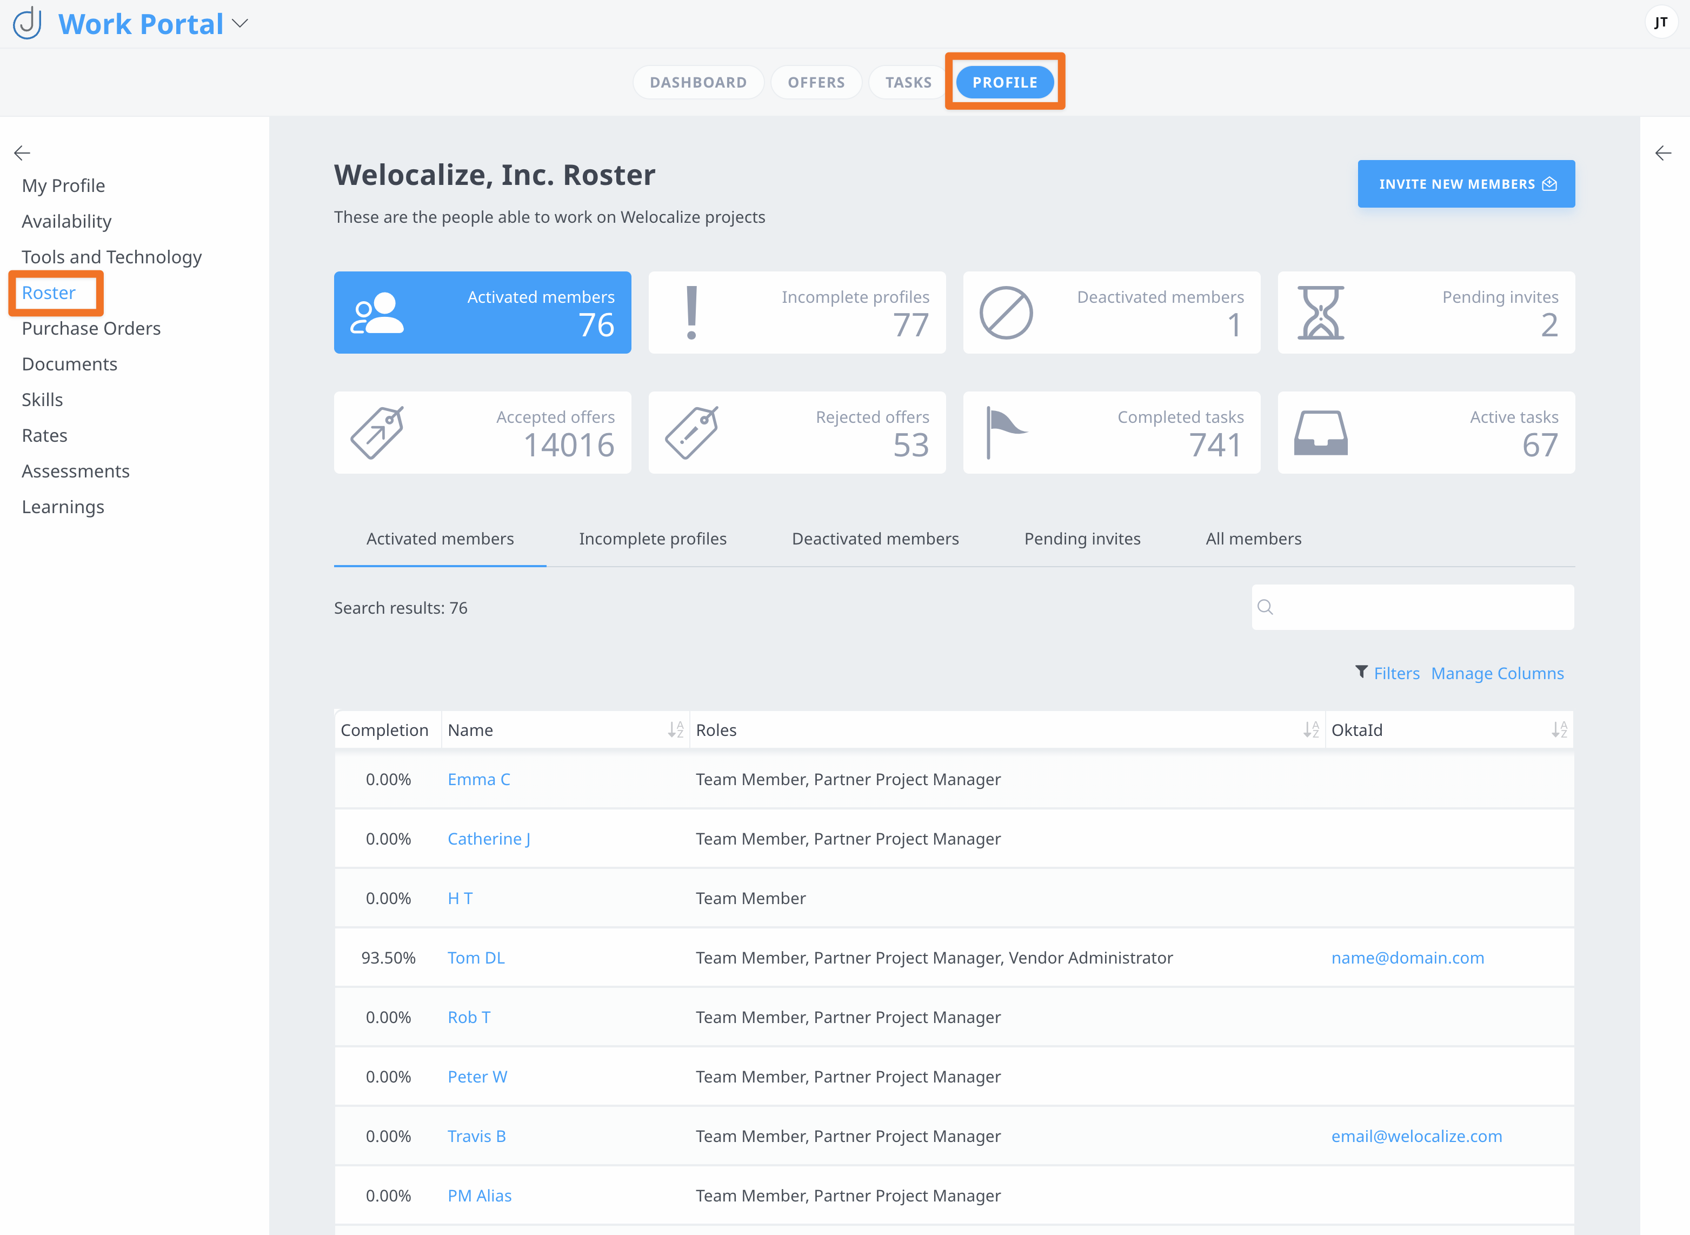Sort the roster by OktaId column
The height and width of the screenshot is (1235, 1690).
pos(1559,729)
